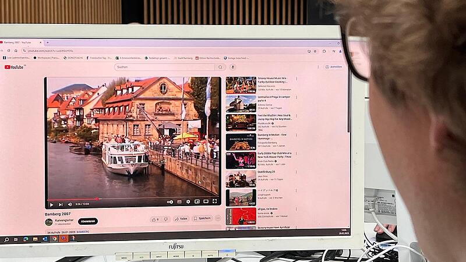Select the Bamberg 2007 - YouTube browser tab
Image resolution: width=466 pixels, height=262 pixels.
coord(22,43)
